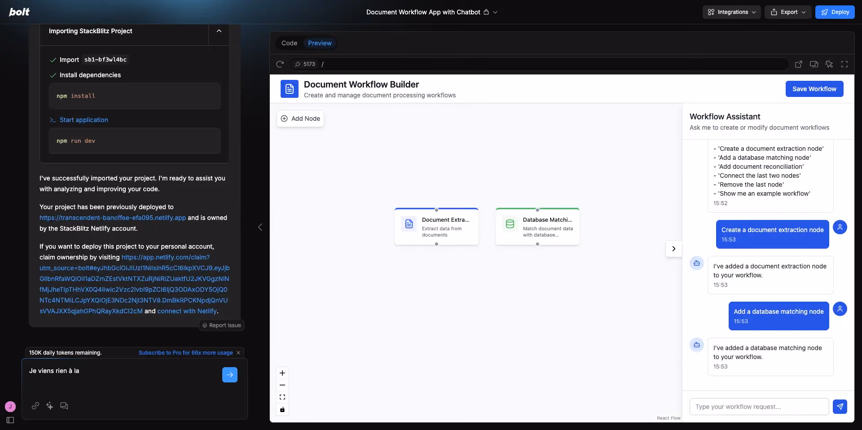Click the React Flow attribution link
This screenshot has width=862, height=430.
coord(668,418)
